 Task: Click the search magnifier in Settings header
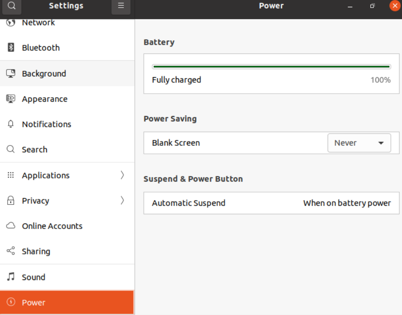point(12,6)
